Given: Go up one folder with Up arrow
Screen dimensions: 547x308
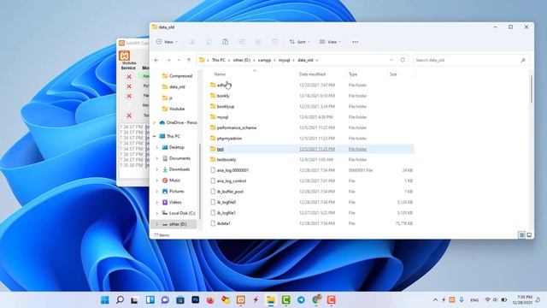Looking at the screenshot, I should pos(189,60).
